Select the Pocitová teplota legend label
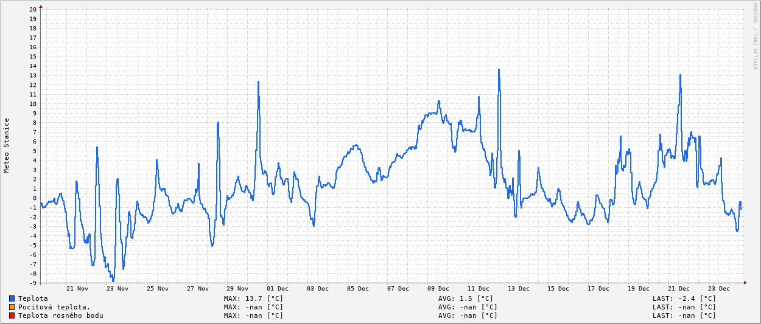This screenshot has width=761, height=324. tap(54, 307)
